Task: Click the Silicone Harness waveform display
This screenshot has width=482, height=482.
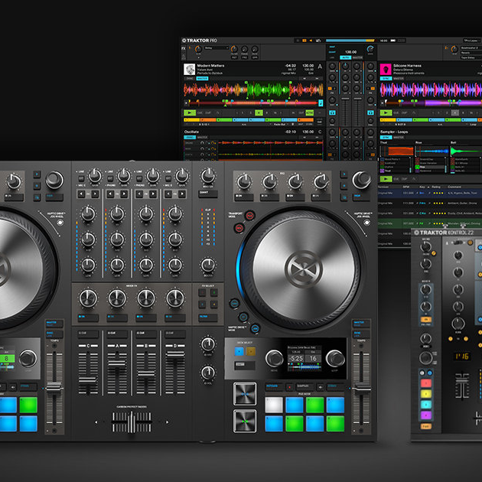Action: pyautogui.click(x=431, y=90)
